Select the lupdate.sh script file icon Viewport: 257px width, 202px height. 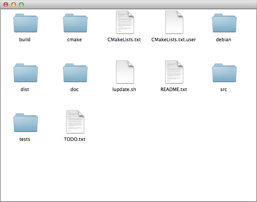coord(125,72)
